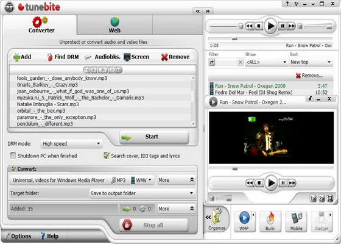341x244 pixels.
Task: Click the Add files plus icon
Action: pos(17,57)
